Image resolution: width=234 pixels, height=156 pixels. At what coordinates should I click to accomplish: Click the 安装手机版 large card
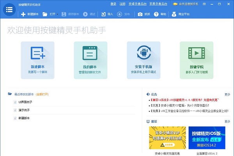click(144, 60)
